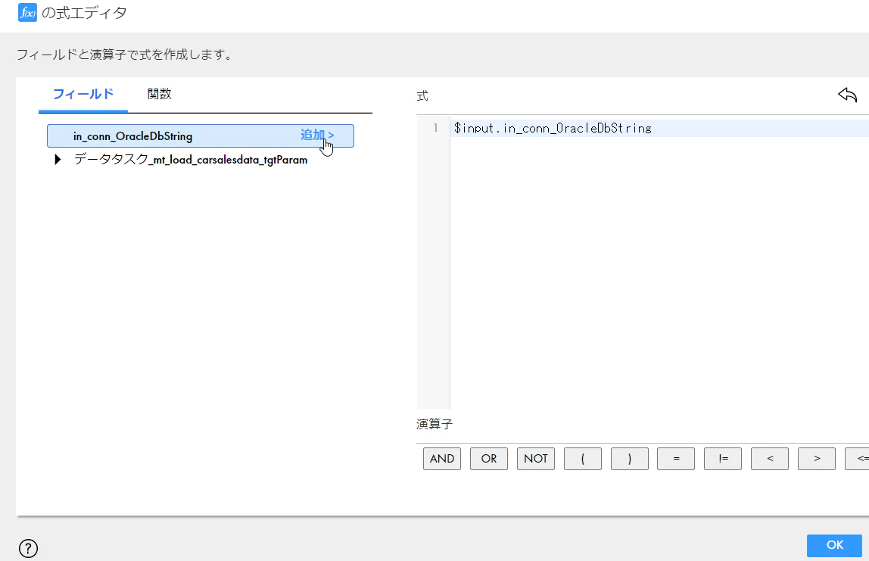The height and width of the screenshot is (561, 869).
Task: Insert the close parenthesis operator
Action: [630, 459]
